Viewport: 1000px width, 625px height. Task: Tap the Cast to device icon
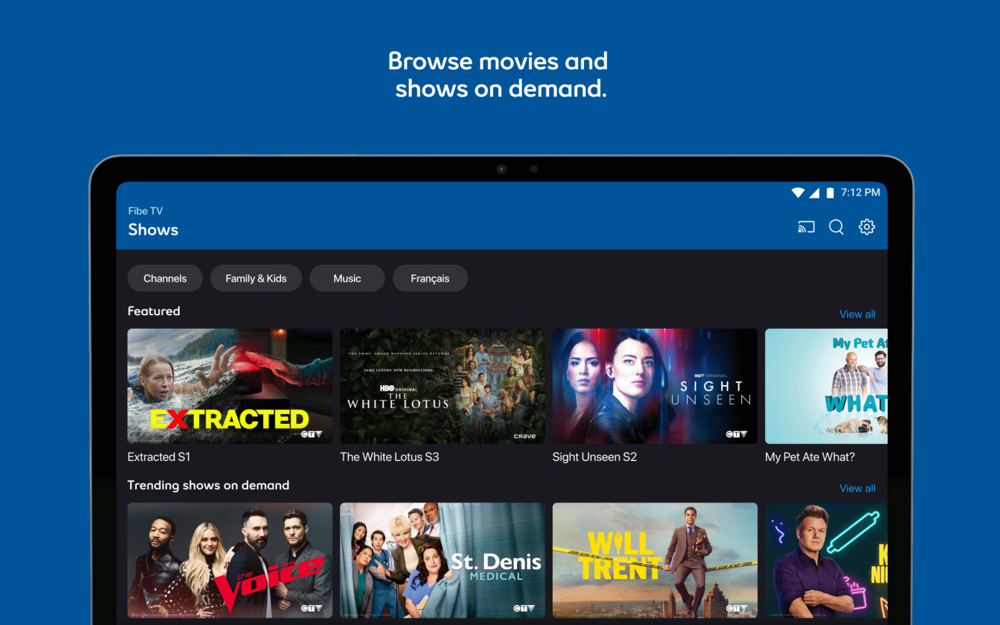(x=806, y=227)
